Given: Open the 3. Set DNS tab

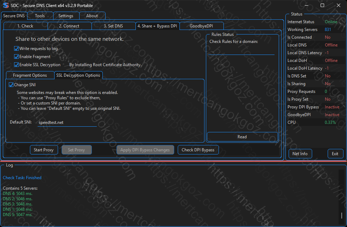Looking at the screenshot, I should 113,26.
